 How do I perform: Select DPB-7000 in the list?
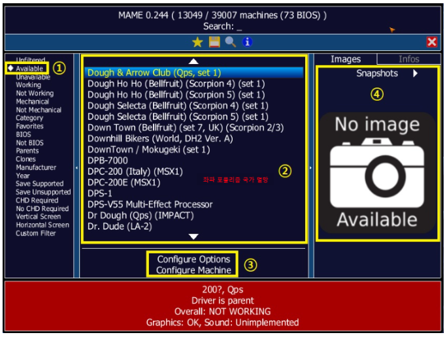tap(193, 161)
